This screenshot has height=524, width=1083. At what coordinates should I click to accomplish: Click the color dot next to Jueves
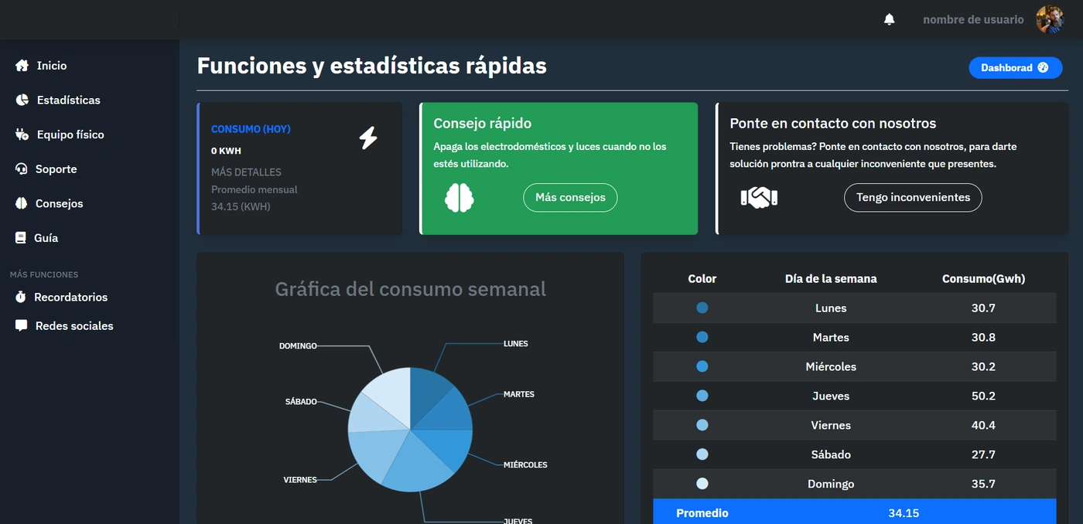click(x=702, y=396)
